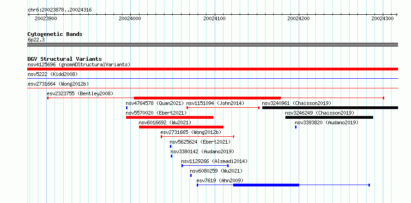Click ruler position 20024300
411x203 pixels.
tap(383, 18)
